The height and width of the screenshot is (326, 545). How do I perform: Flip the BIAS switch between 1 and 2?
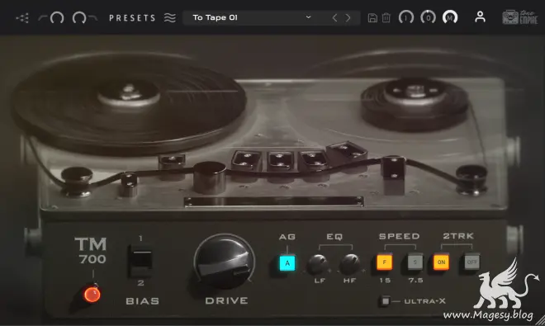click(x=140, y=261)
